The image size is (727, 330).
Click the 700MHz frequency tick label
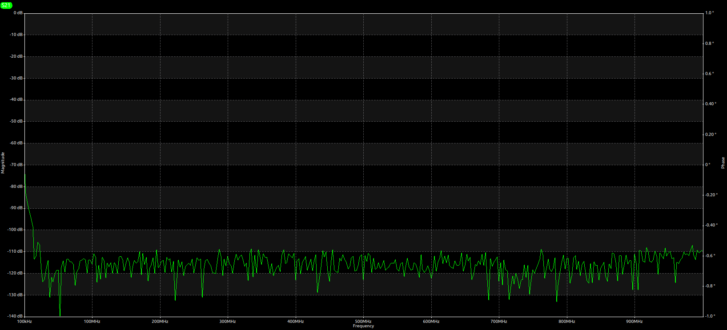pos(499,321)
